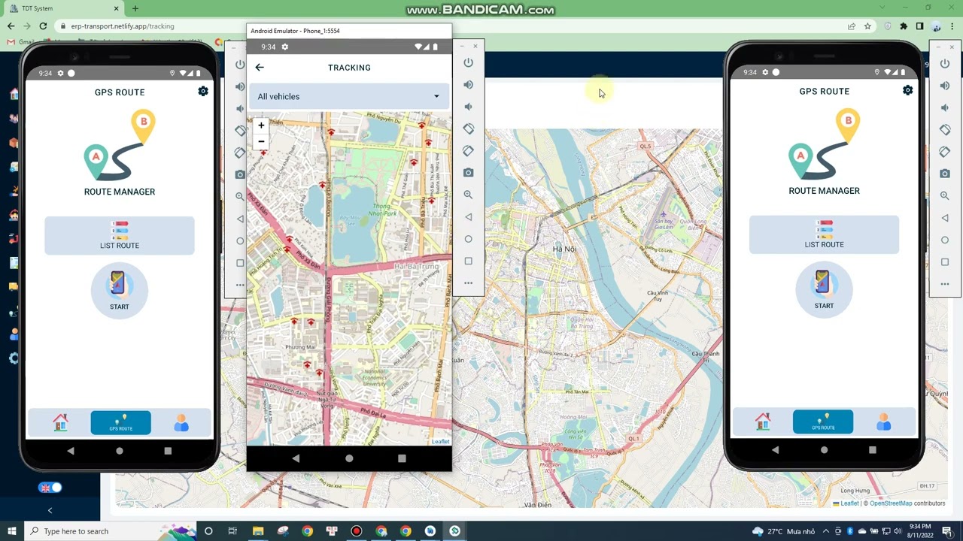The image size is (963, 541).
Task: Tap Android back button on right phone
Action: click(776, 450)
